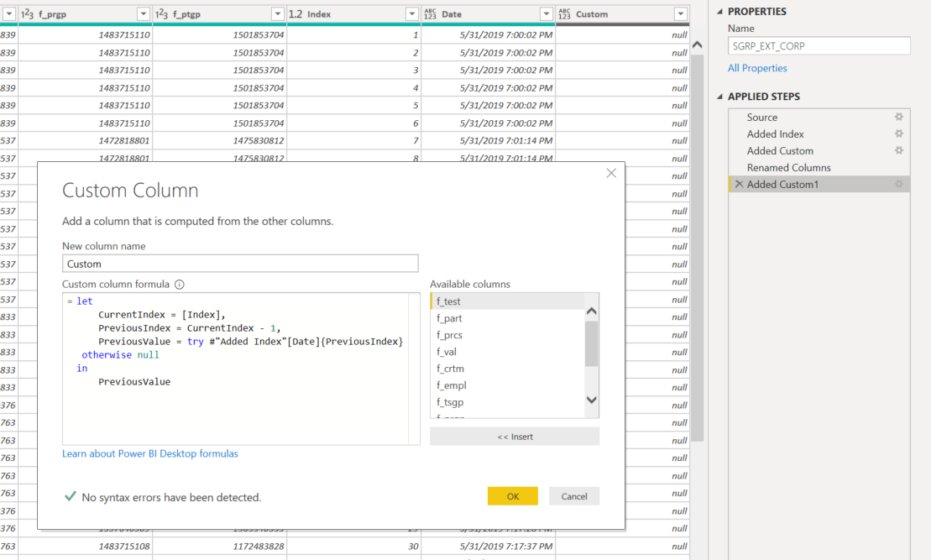The height and width of the screenshot is (560, 931).
Task: Open f_ptgp column filter dropdown
Action: click(277, 14)
